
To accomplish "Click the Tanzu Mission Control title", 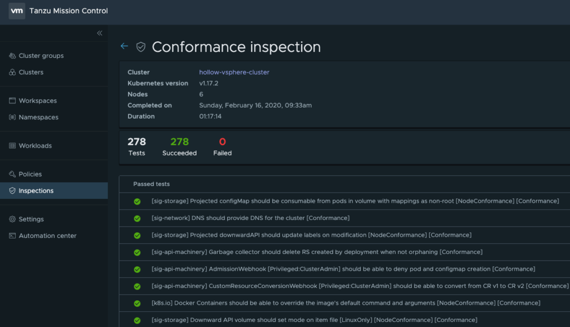I will [69, 11].
